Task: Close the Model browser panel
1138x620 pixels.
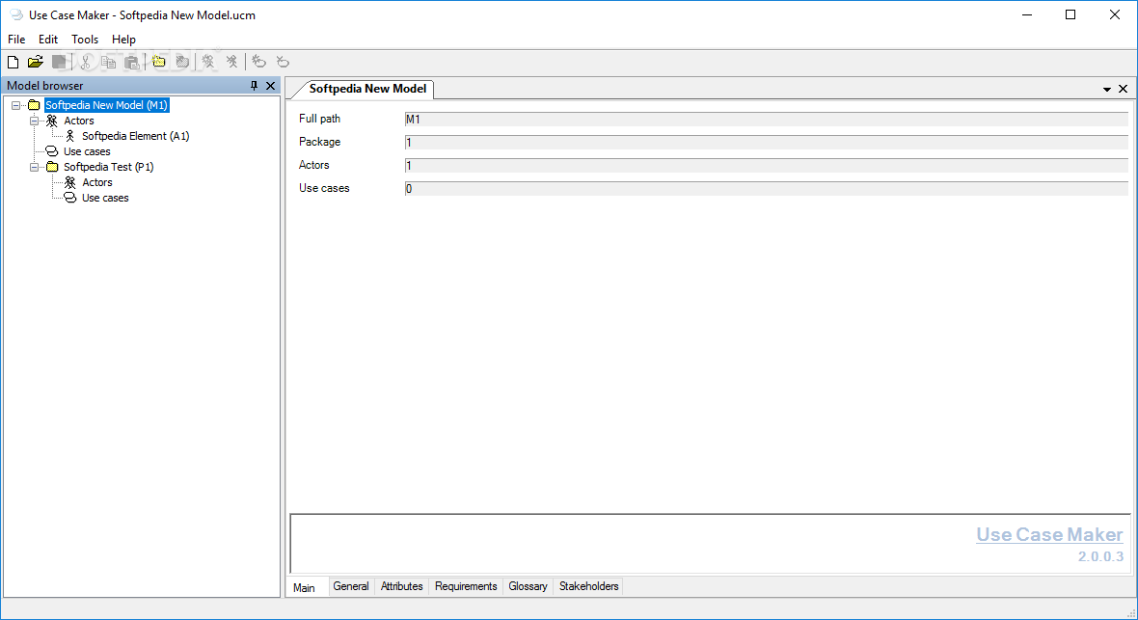Action: tap(271, 86)
